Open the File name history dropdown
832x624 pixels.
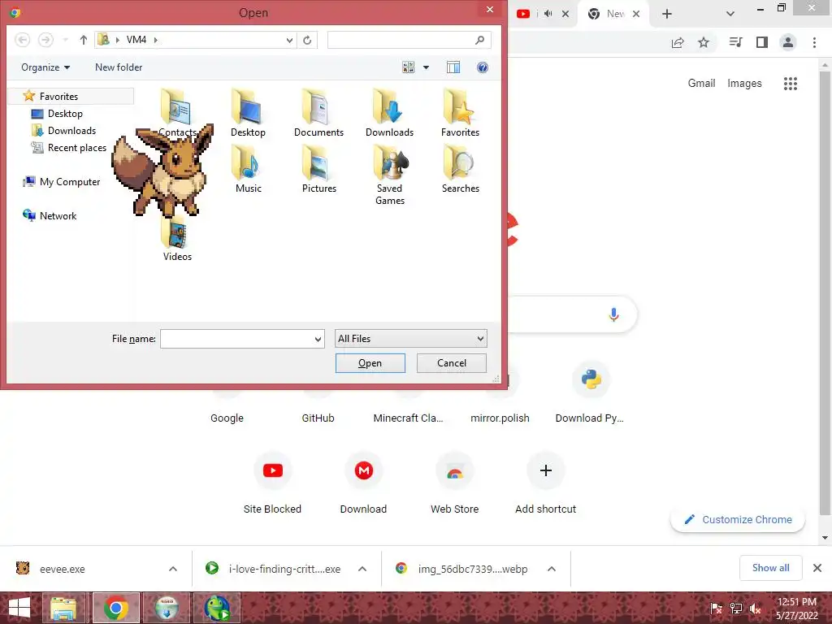click(318, 339)
